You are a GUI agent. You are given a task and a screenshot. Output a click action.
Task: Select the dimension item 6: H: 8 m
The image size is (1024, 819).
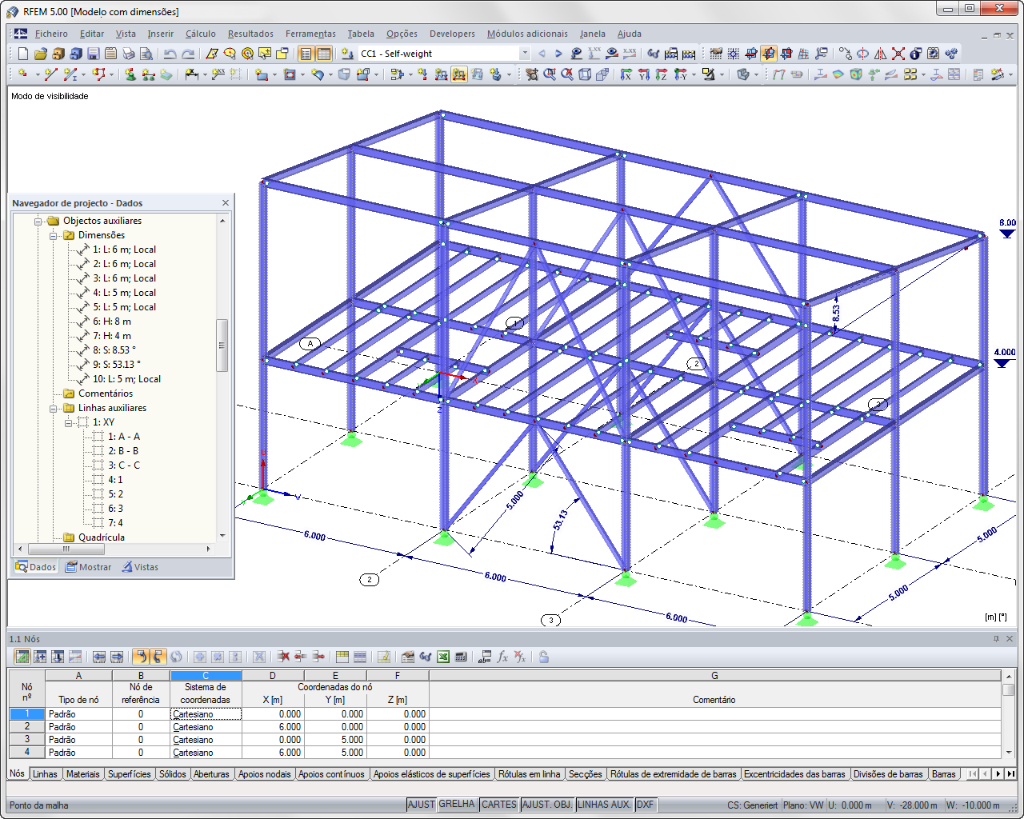[112, 322]
